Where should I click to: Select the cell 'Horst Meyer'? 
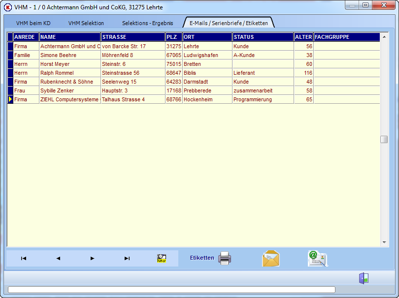[70, 64]
